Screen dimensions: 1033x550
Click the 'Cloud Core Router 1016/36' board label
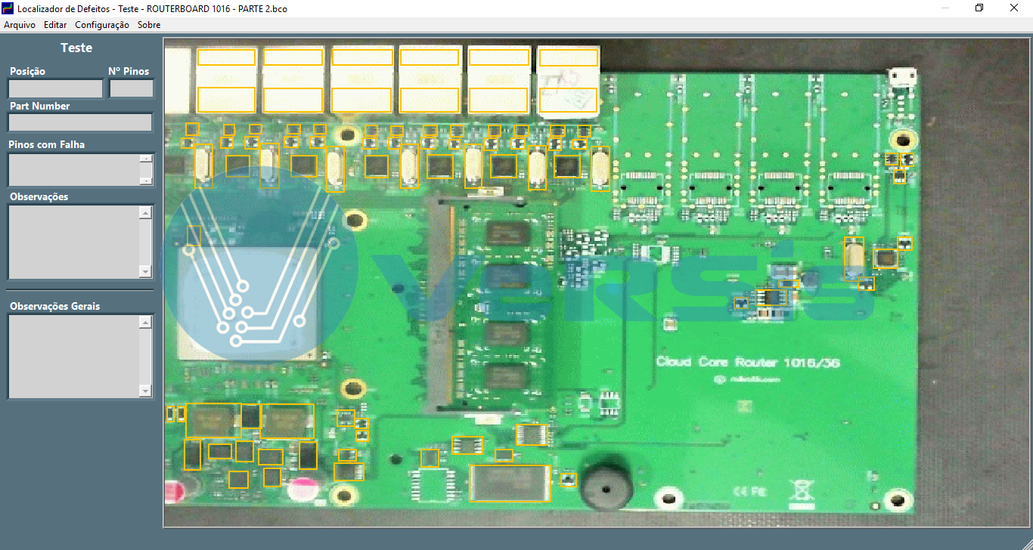tap(747, 363)
